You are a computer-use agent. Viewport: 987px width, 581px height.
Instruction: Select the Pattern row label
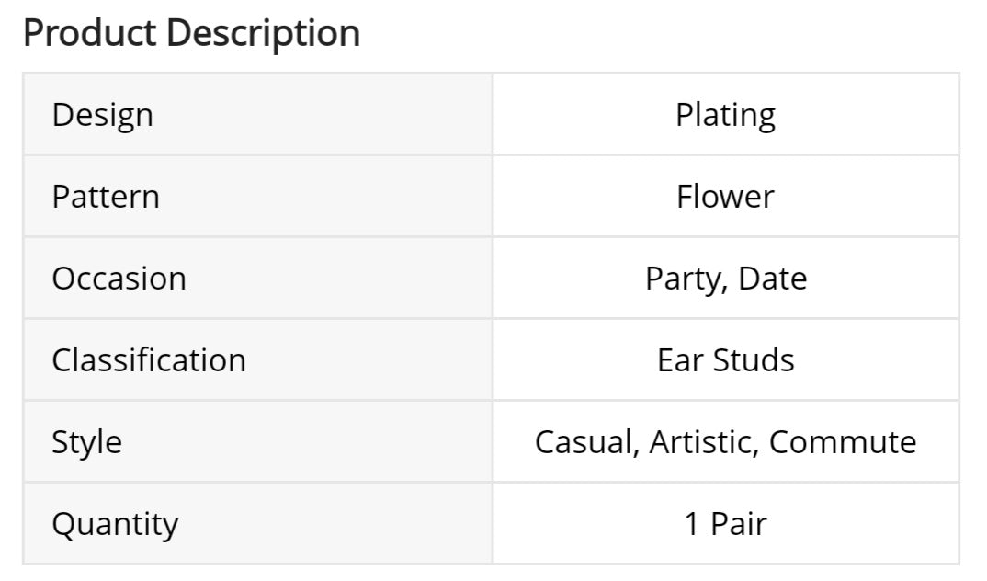point(105,197)
